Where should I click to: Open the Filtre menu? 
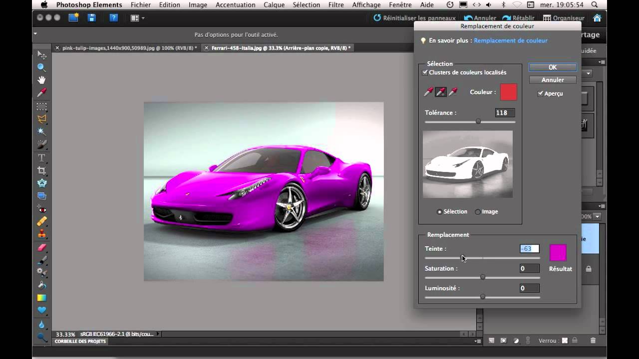coord(336,5)
